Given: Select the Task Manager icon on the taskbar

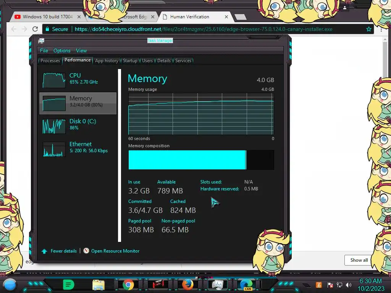Looking at the screenshot, I should point(217,285).
